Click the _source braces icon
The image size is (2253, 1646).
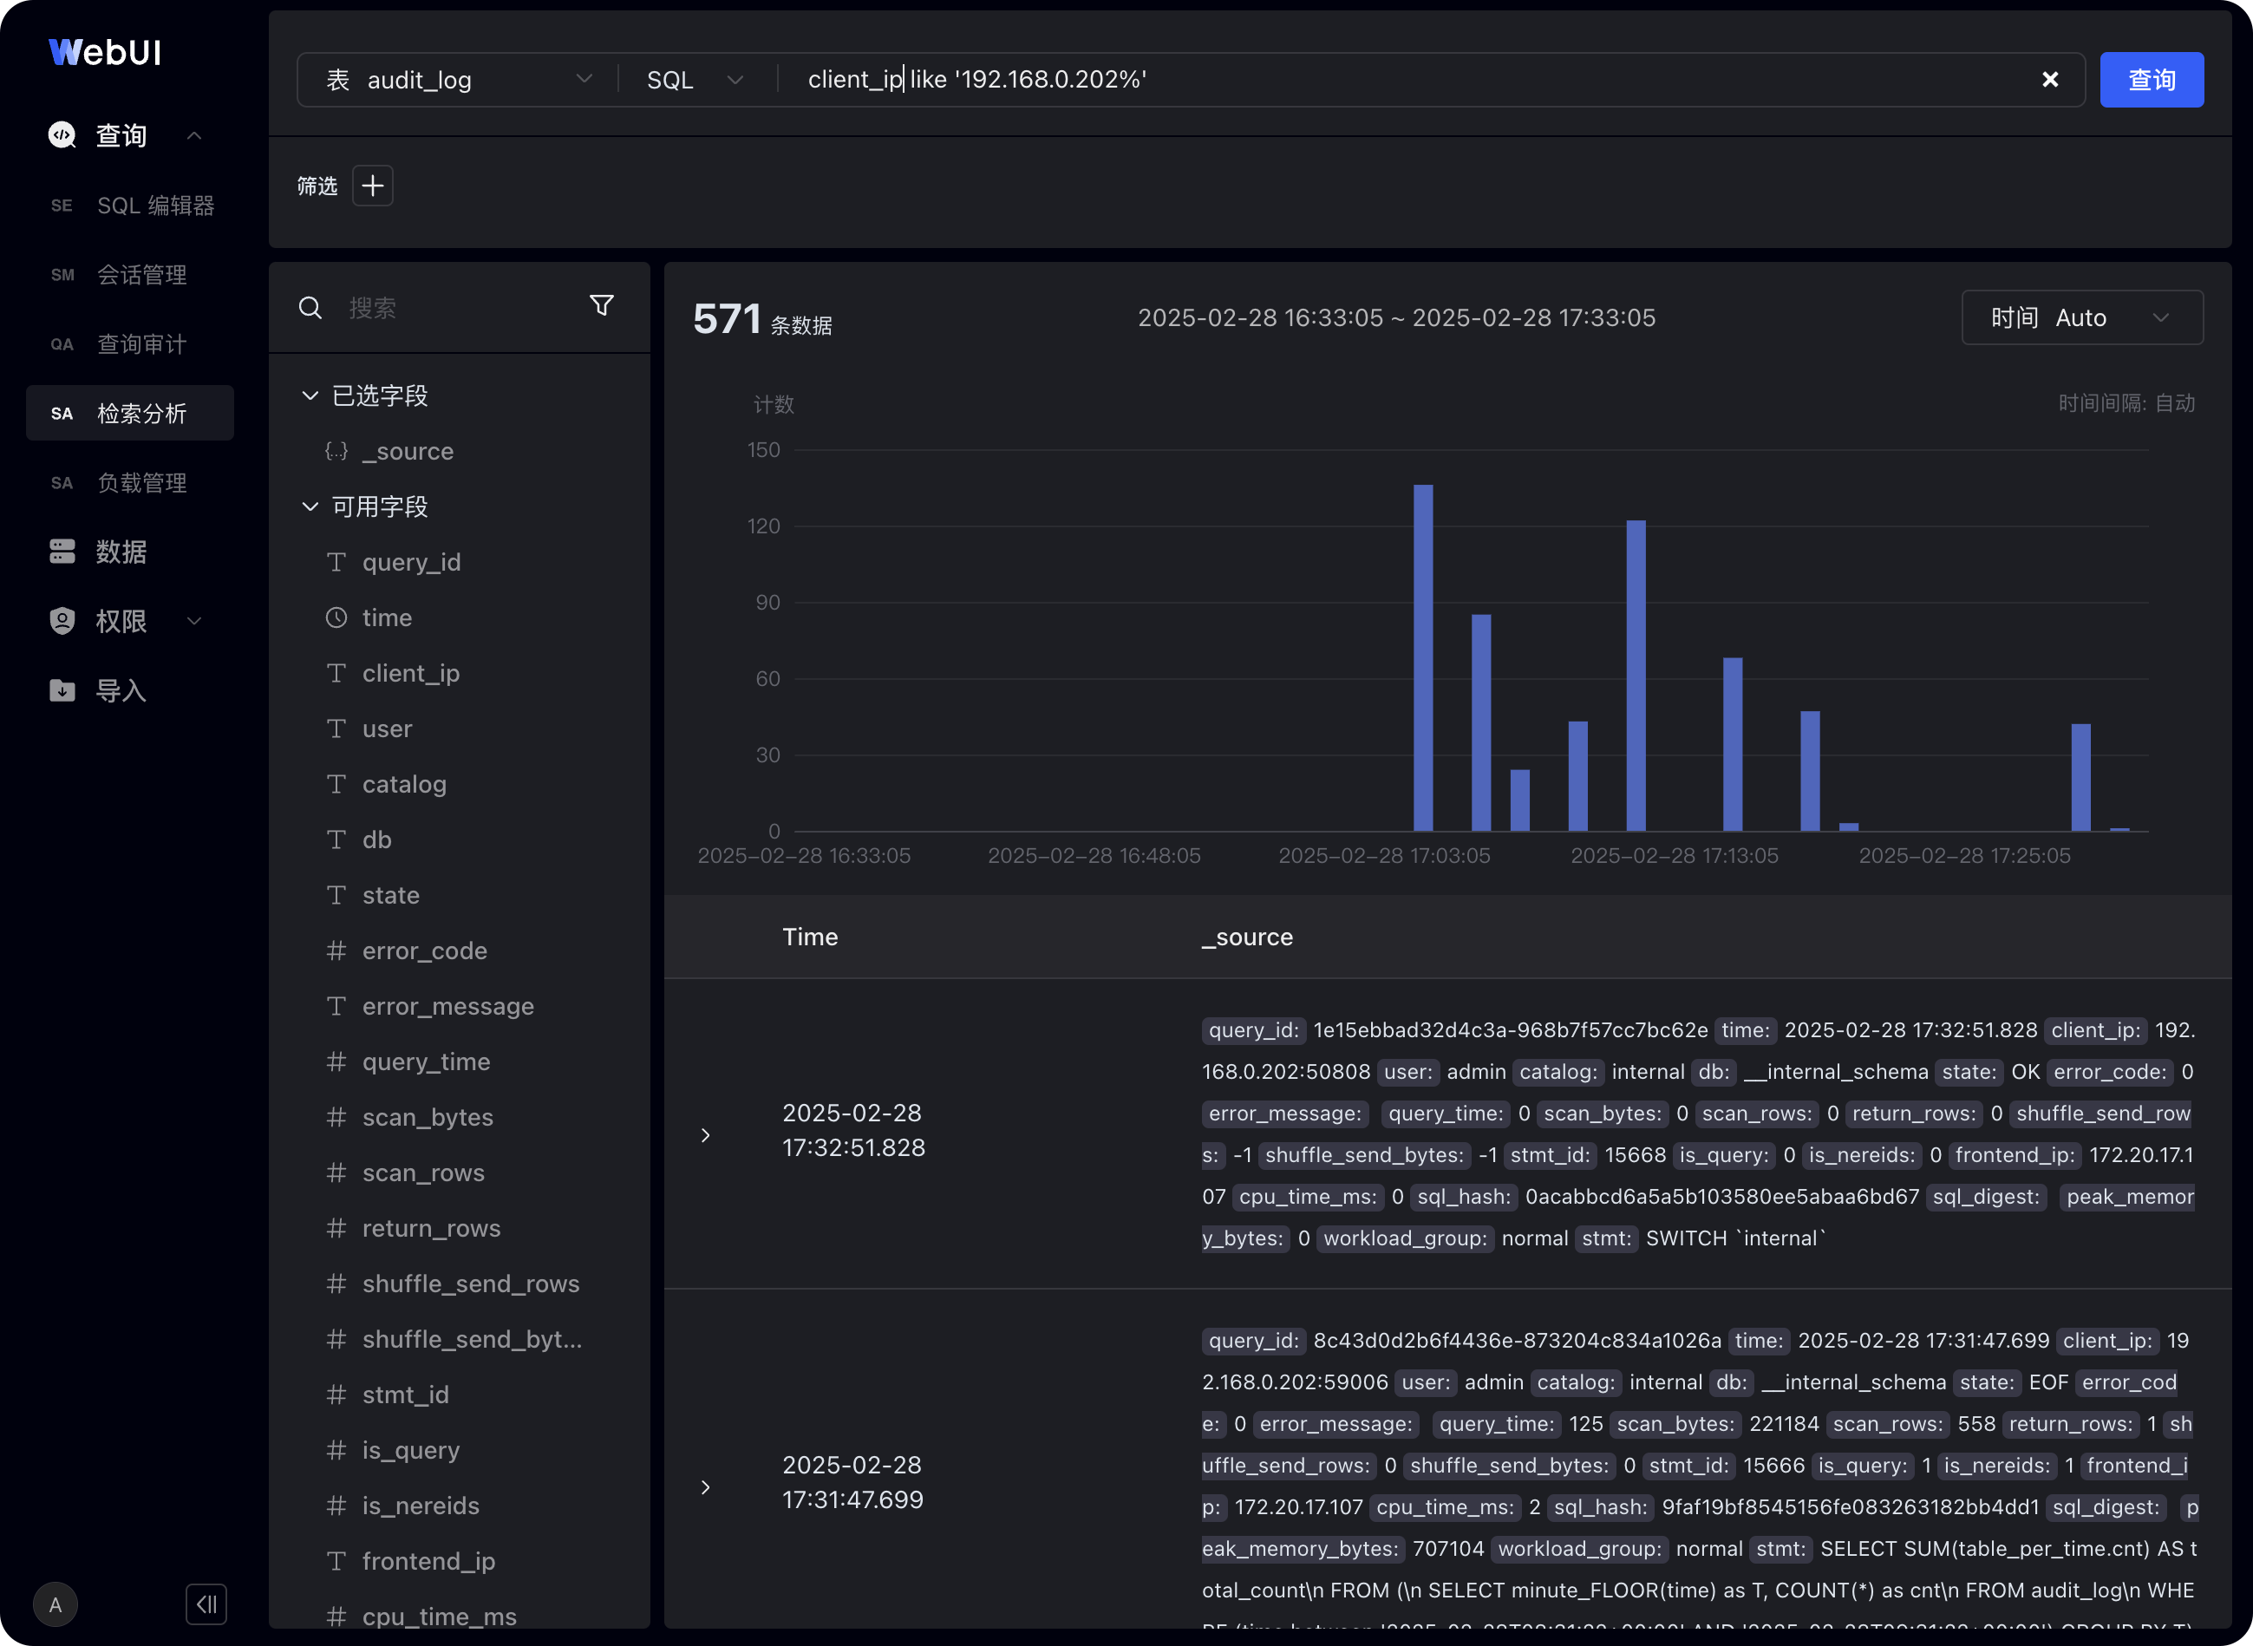pos(336,450)
